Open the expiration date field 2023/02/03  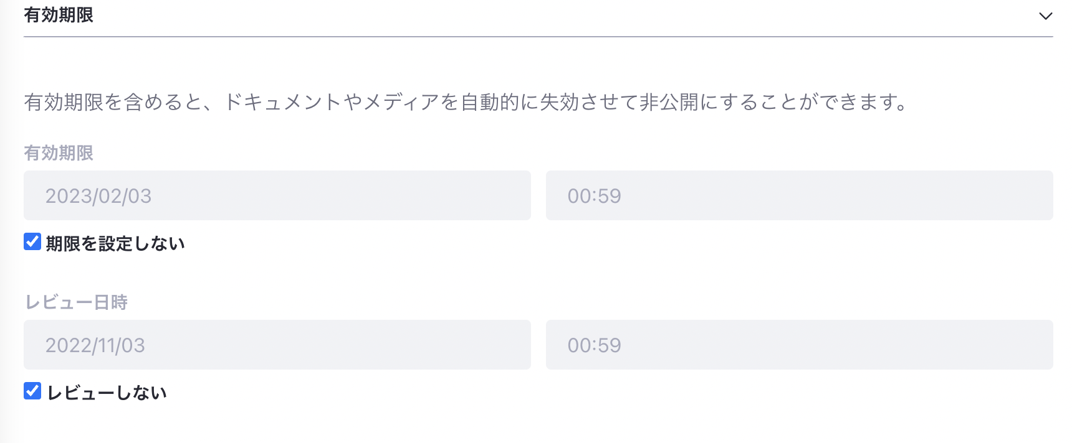point(277,195)
